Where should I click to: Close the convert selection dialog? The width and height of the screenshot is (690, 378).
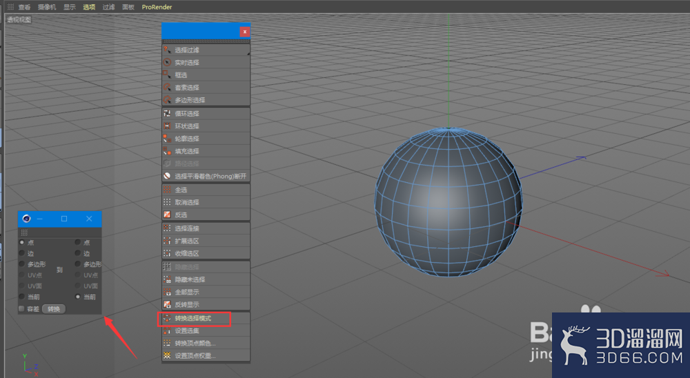(x=89, y=219)
